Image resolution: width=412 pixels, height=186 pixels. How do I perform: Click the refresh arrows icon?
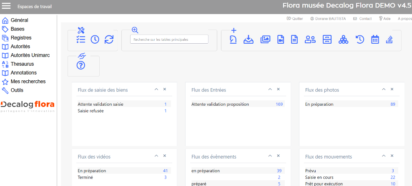pyautogui.click(x=109, y=40)
